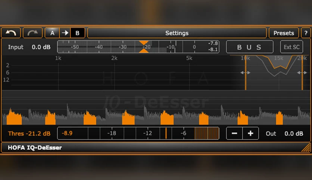The height and width of the screenshot is (180, 312).
Task: Click the top input threshold triangle marker
Action: point(144,43)
